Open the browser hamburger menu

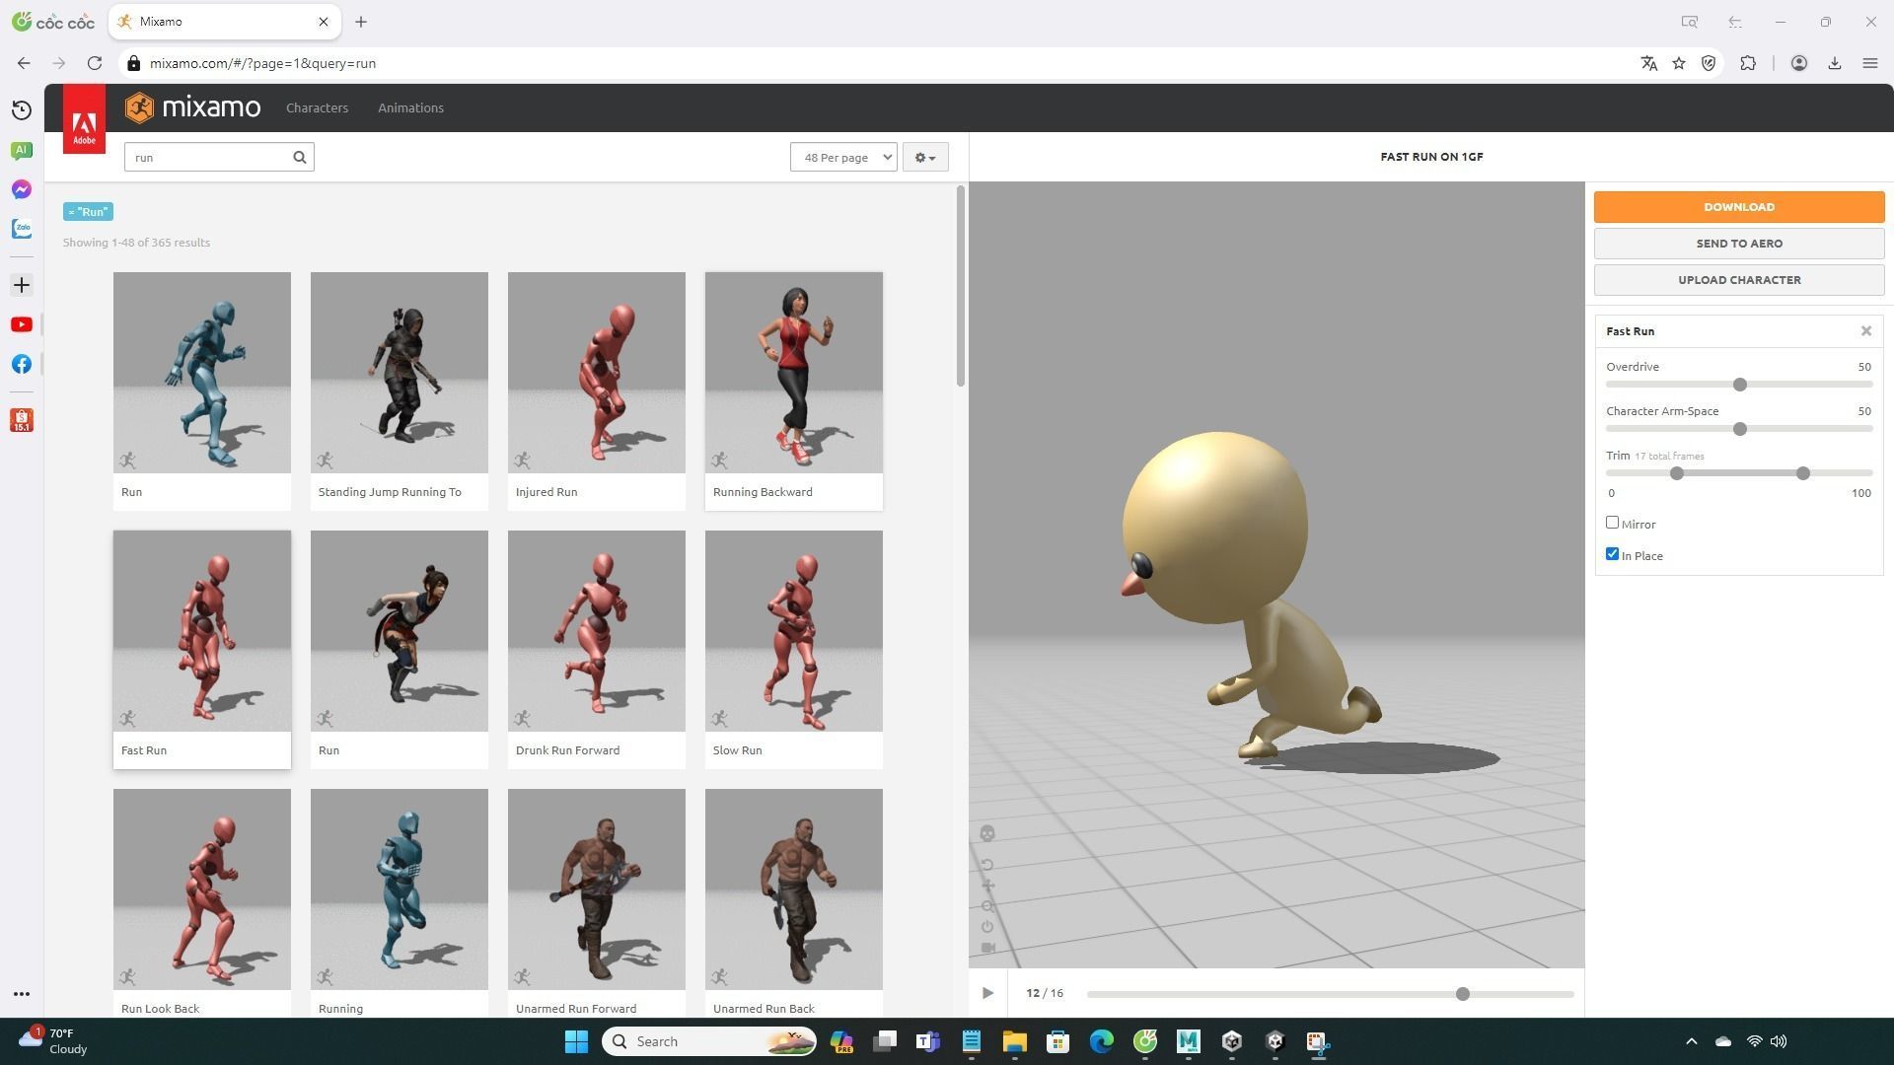(x=1869, y=63)
